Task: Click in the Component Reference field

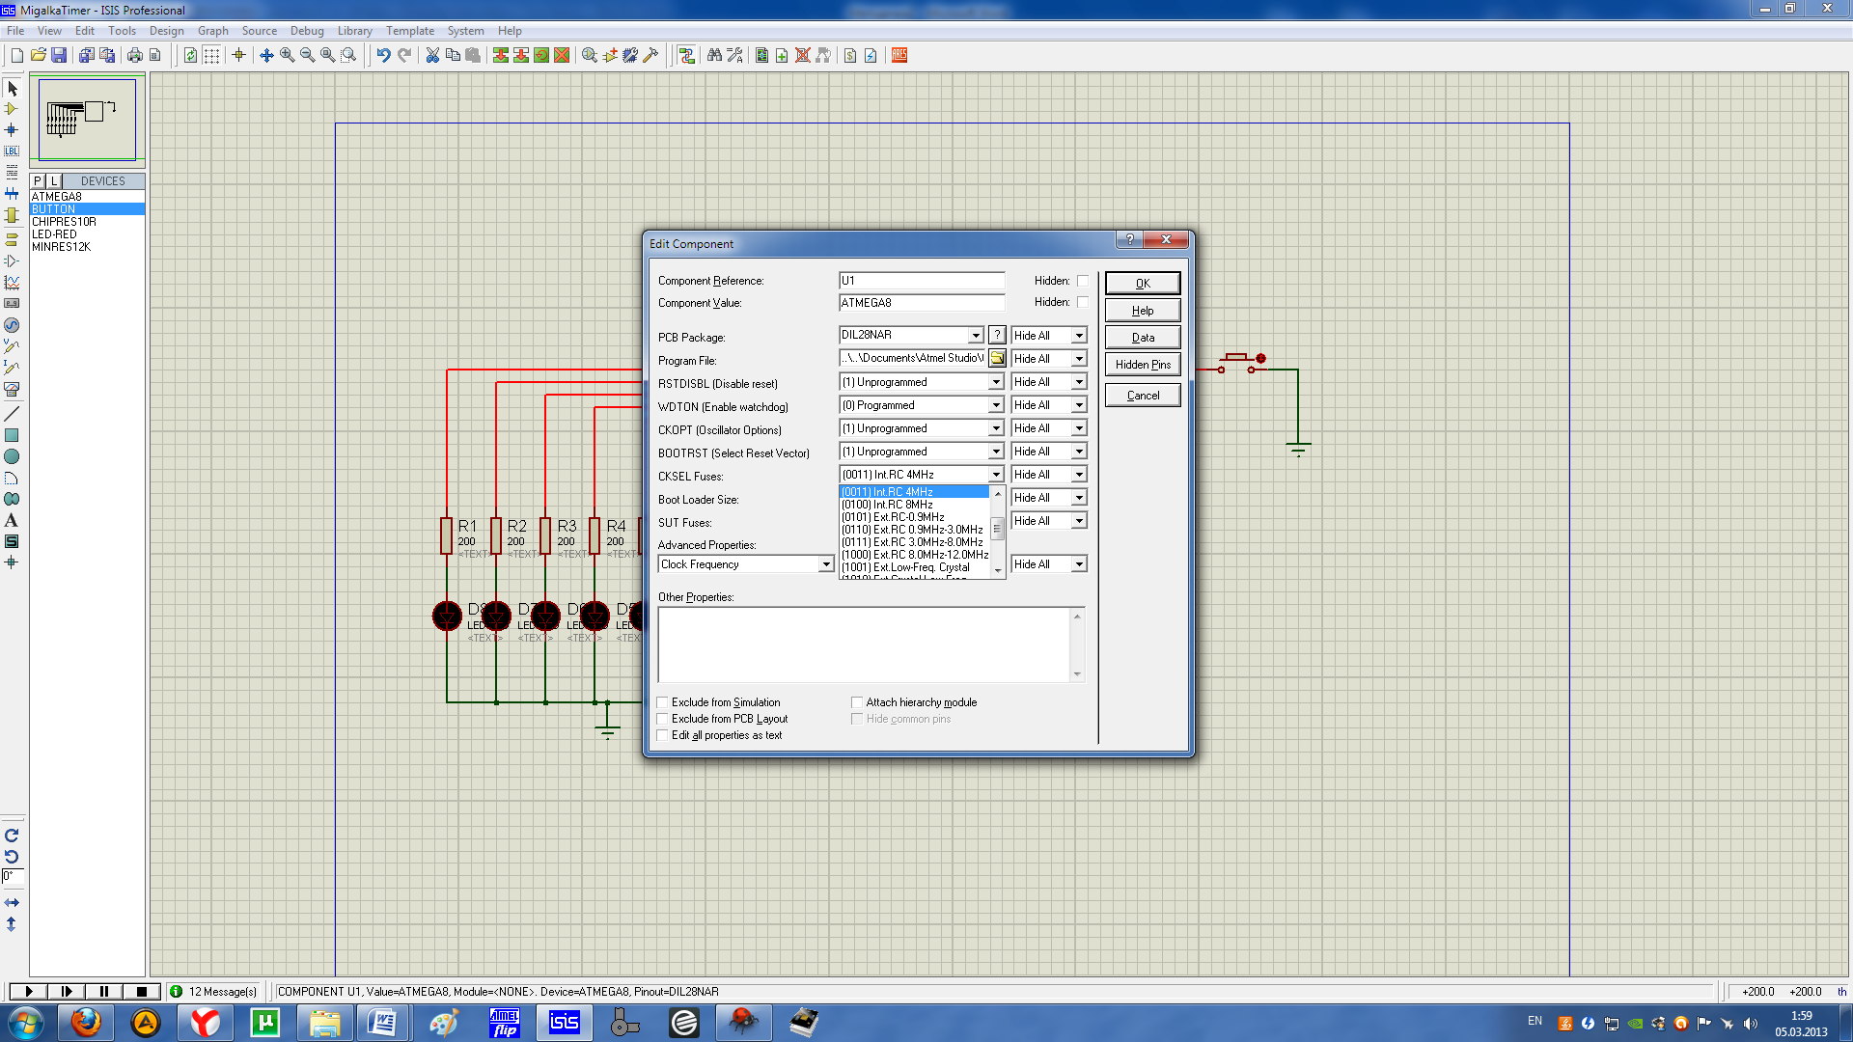Action: click(x=922, y=281)
